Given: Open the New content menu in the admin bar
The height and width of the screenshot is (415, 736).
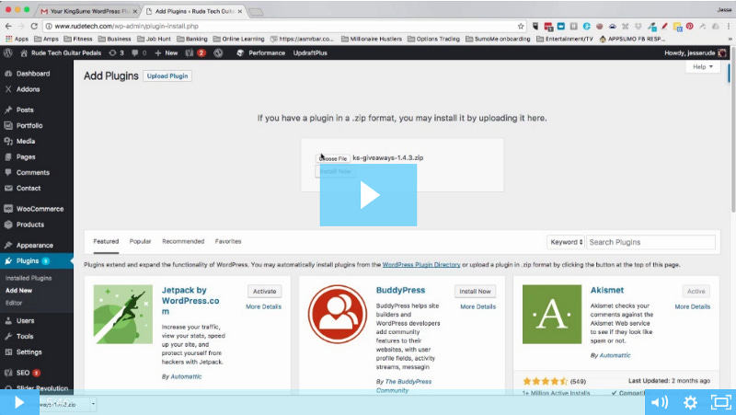Looking at the screenshot, I should point(167,53).
